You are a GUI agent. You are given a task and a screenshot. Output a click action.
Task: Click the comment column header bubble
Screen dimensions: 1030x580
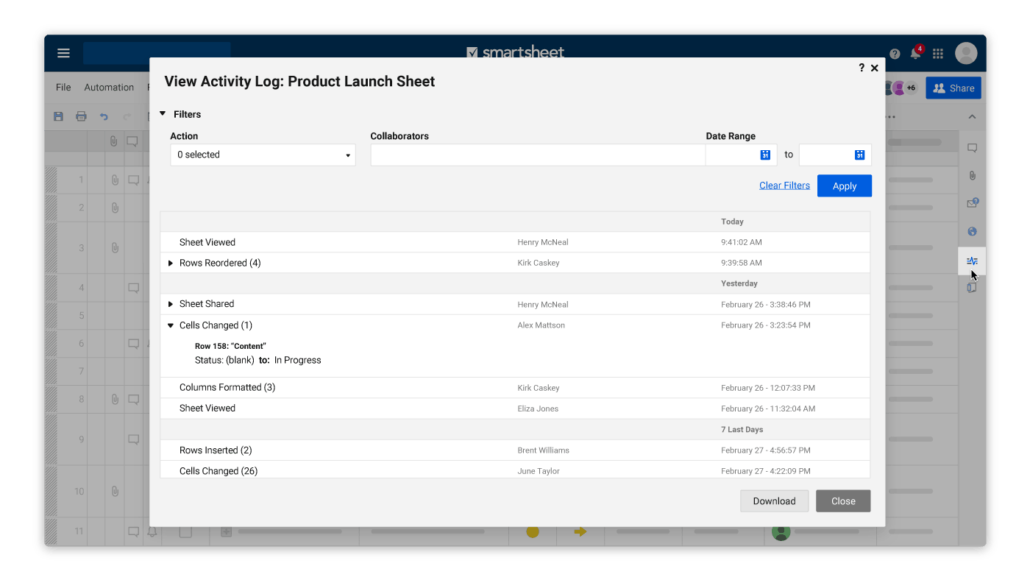(x=132, y=141)
